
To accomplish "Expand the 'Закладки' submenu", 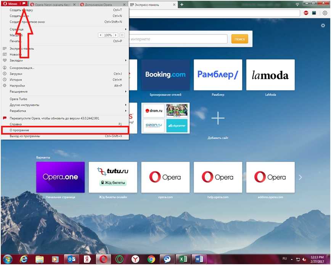I will 65,60.
